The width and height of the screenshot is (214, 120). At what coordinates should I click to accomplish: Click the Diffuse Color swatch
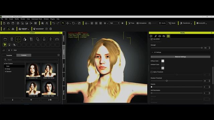[x=163, y=61]
